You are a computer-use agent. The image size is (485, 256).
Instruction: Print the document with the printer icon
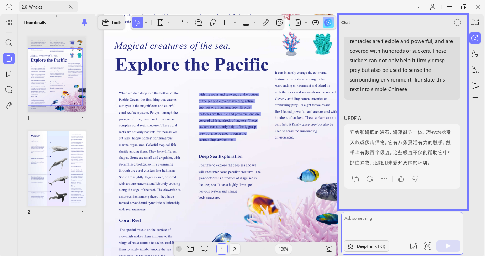tap(315, 22)
